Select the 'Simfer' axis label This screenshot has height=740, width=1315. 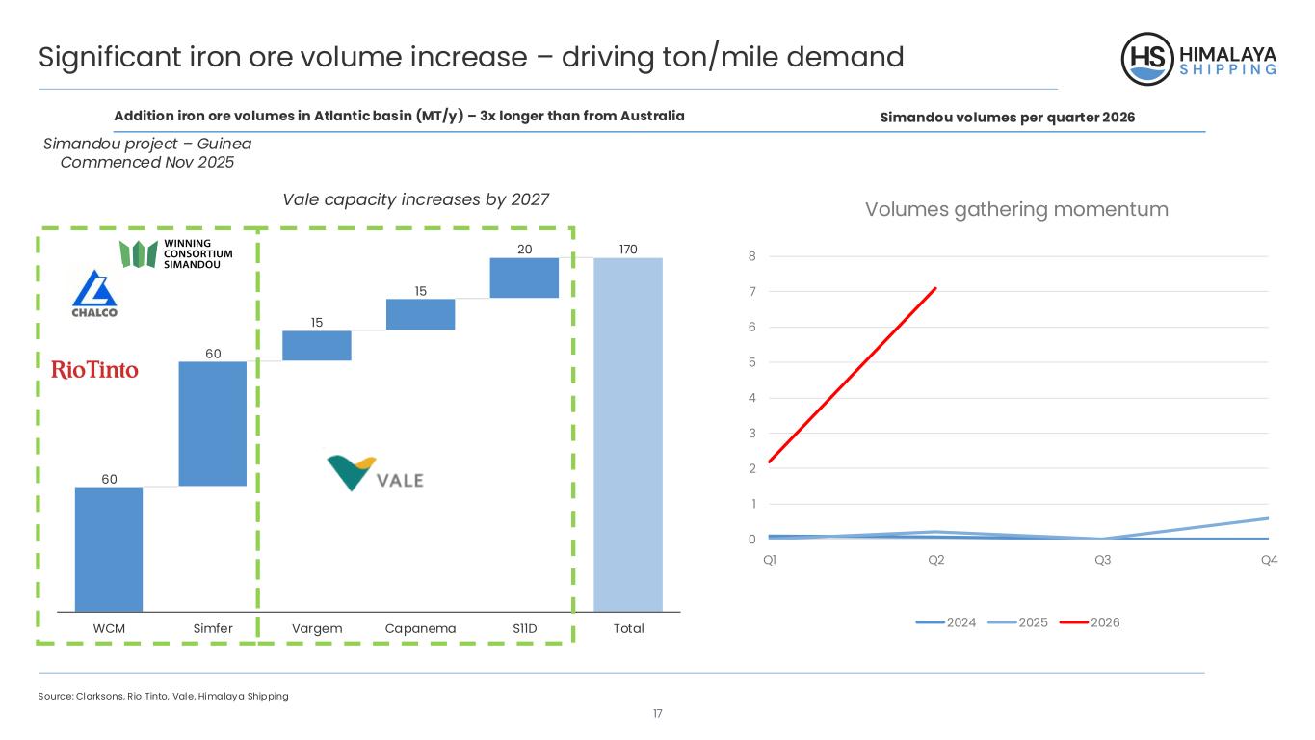[x=213, y=628]
